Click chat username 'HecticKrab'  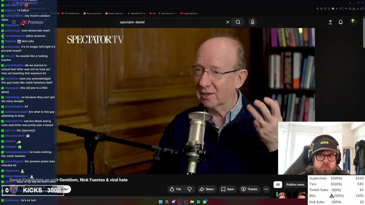click(11, 79)
